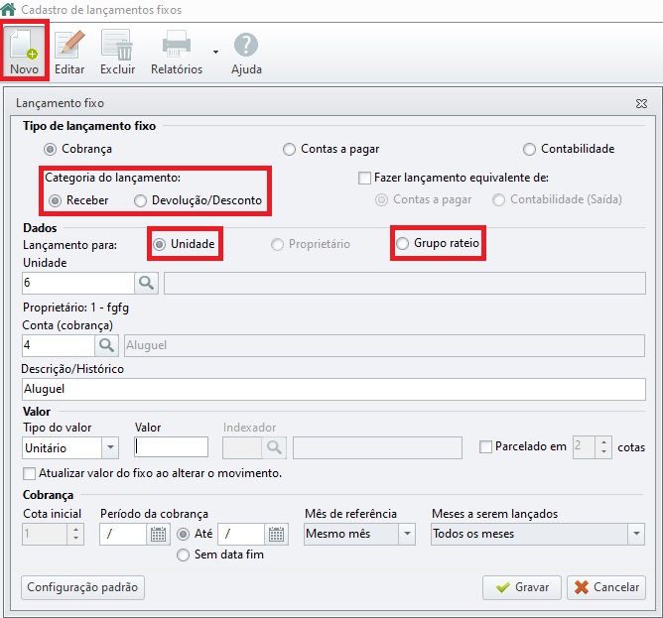
Task: Click the home icon in title bar
Action: [9, 9]
